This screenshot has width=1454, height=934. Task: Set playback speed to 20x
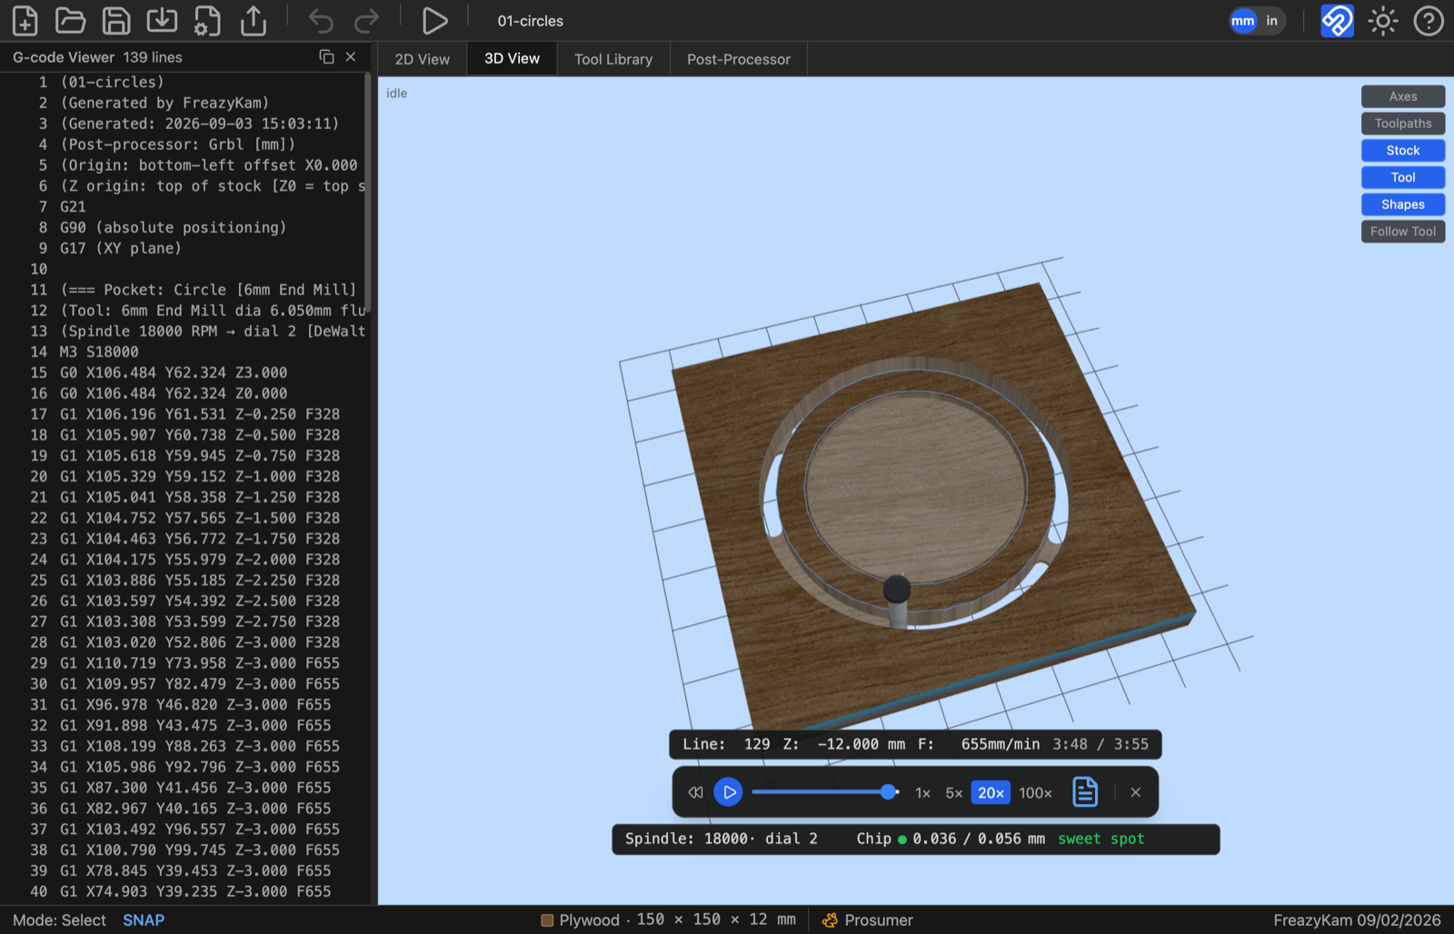click(x=991, y=792)
